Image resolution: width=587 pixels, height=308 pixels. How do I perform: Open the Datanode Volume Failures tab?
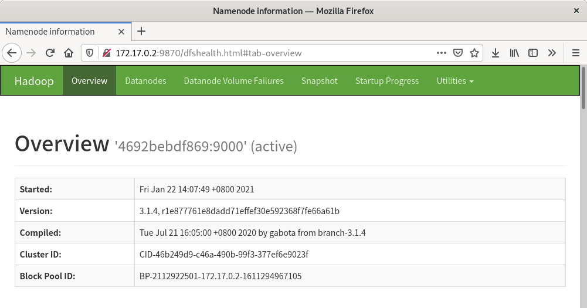point(233,81)
